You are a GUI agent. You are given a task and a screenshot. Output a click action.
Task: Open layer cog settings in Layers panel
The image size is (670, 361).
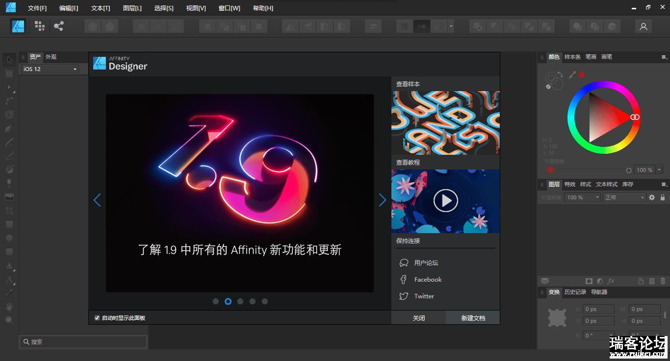click(652, 197)
